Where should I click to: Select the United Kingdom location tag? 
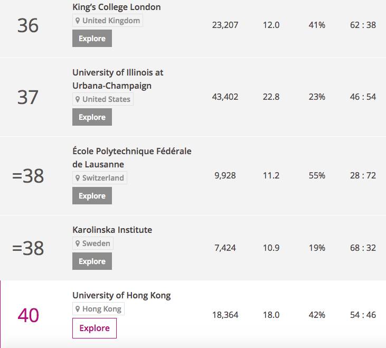pos(108,21)
